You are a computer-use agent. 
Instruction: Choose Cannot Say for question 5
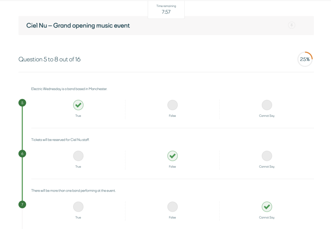267,105
